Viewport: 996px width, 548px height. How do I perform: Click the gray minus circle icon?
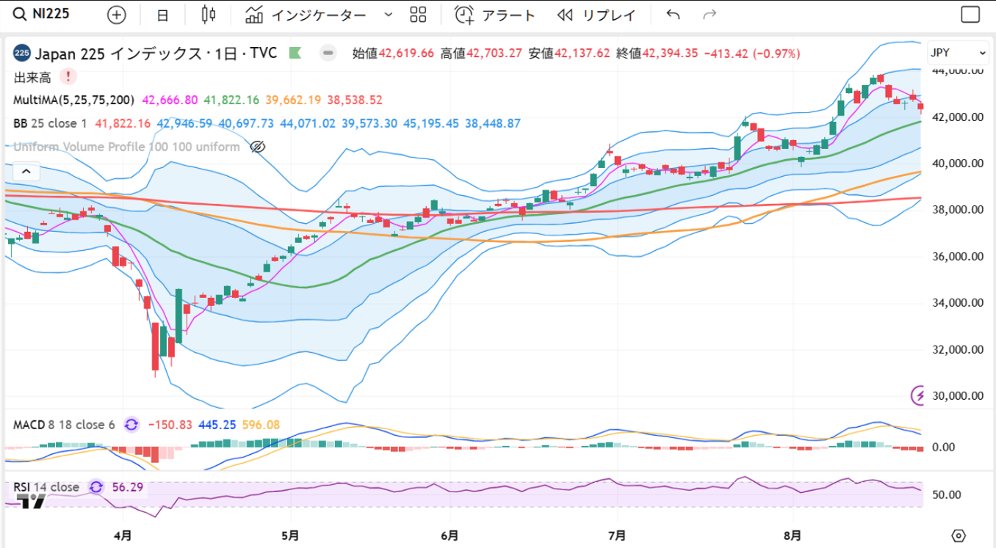328,53
